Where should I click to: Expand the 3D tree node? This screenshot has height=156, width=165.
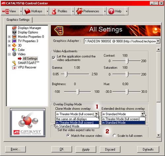9,45
